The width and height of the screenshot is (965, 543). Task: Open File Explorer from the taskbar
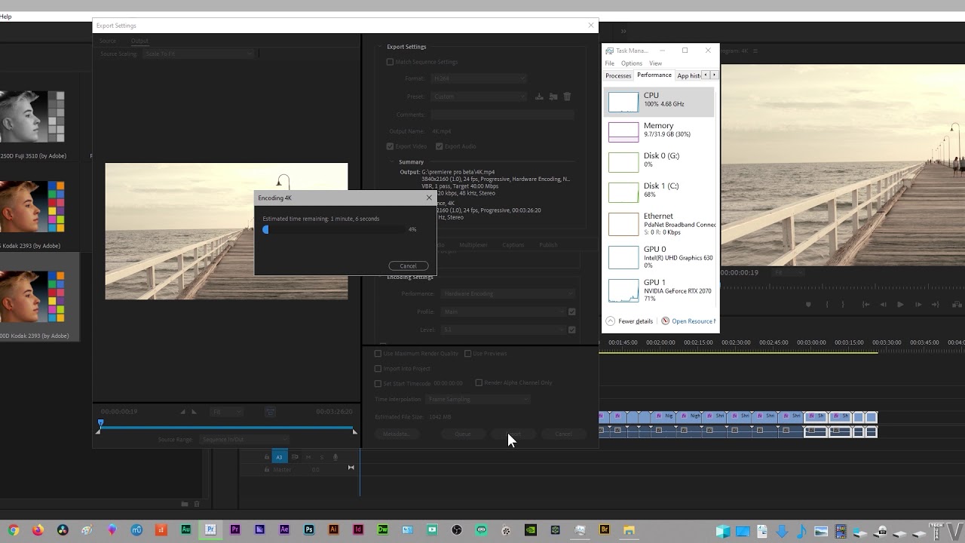pyautogui.click(x=629, y=530)
